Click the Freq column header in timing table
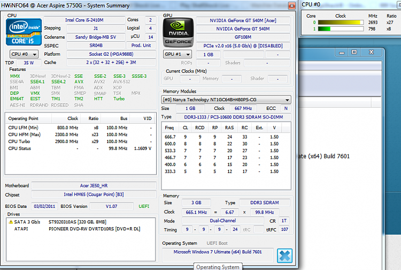The image size is (401, 270). [169, 127]
